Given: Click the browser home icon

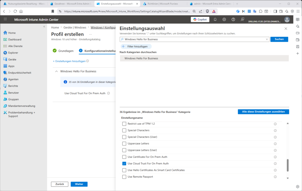Looking at the screenshot, I should [21, 11].
